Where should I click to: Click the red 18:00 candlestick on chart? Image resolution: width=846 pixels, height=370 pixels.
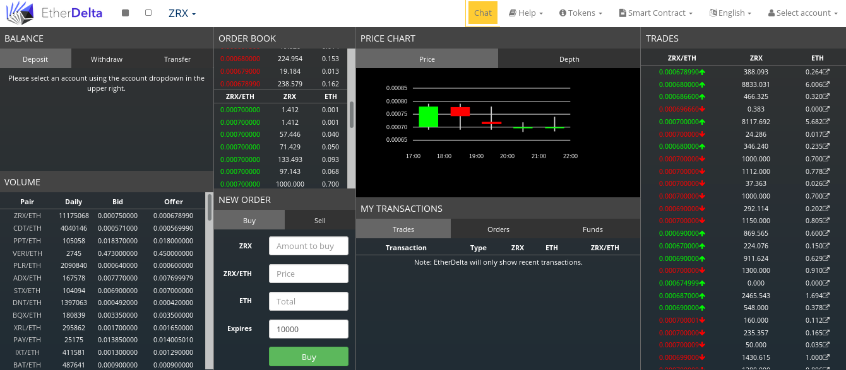tap(460, 112)
